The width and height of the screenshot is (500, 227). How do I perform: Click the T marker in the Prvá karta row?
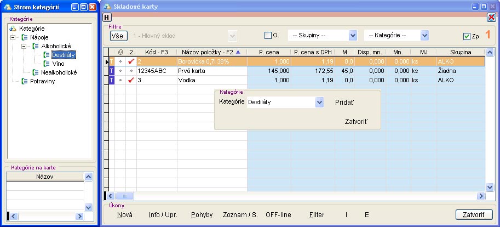pos(112,71)
